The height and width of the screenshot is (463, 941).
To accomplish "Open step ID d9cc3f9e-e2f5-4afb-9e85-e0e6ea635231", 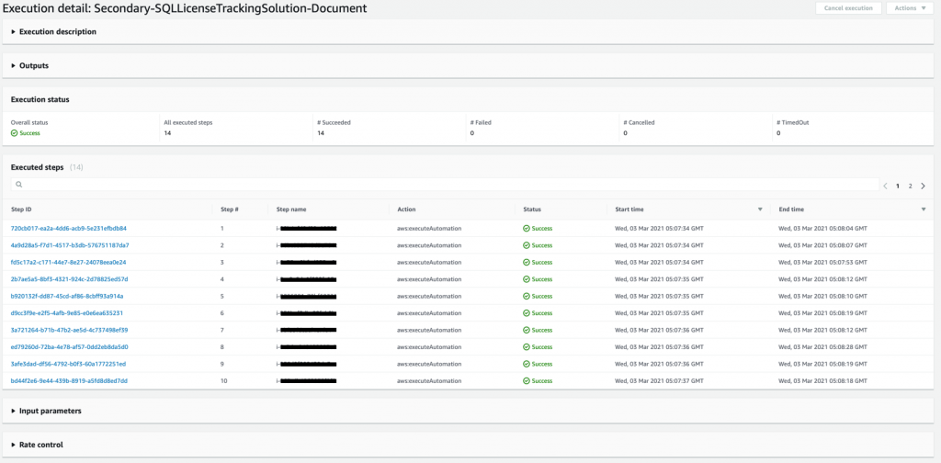I will (x=67, y=313).
